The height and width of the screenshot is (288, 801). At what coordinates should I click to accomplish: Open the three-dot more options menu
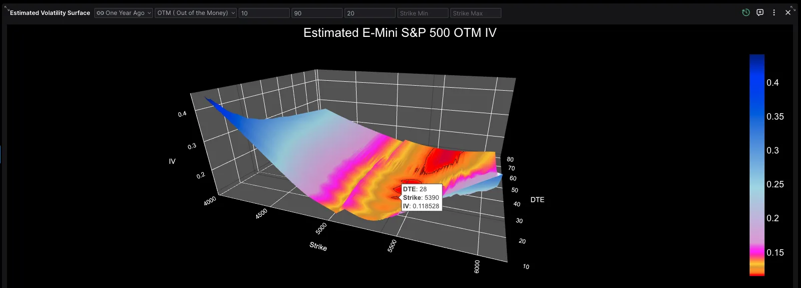click(x=774, y=12)
